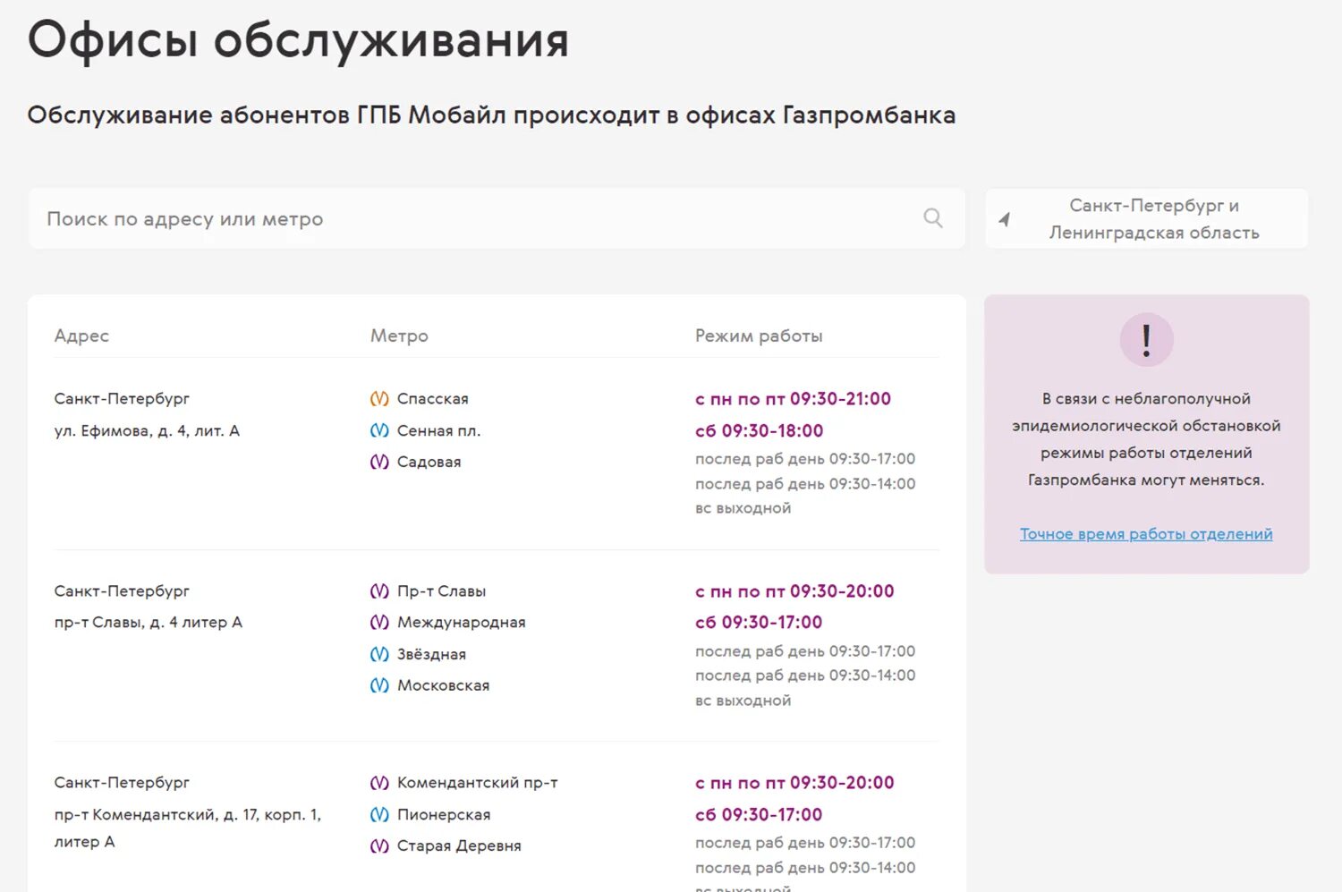
Task: Click metro icon next to Пионерская
Action: click(379, 814)
